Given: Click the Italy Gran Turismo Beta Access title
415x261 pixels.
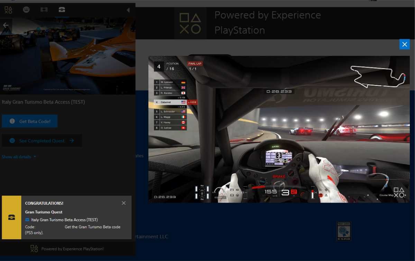Looking at the screenshot, I should (43, 102).
